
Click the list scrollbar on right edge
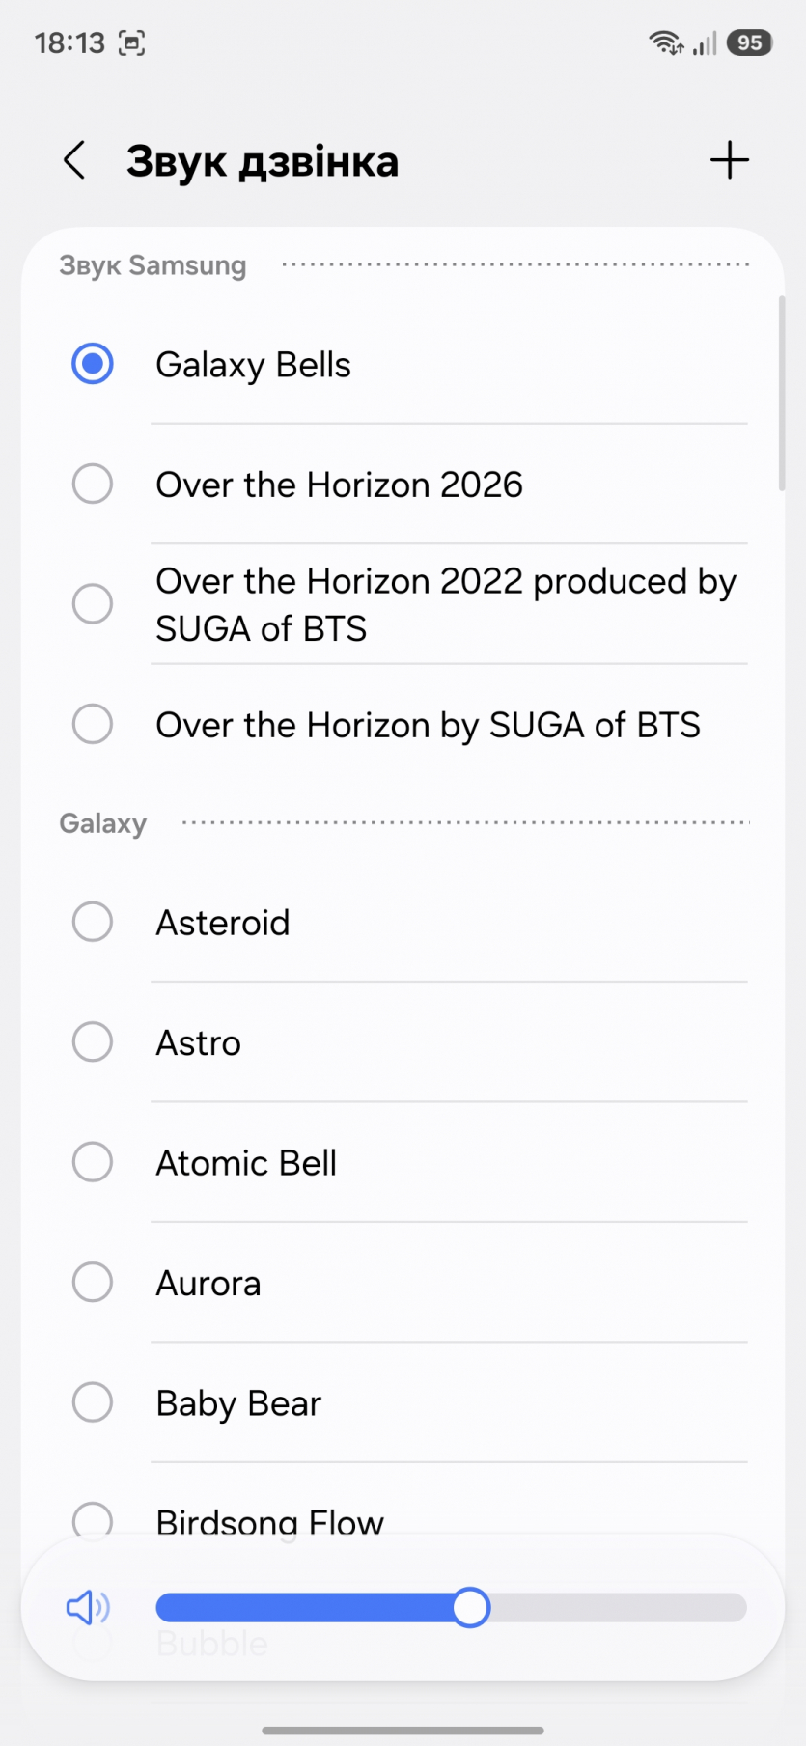click(x=781, y=394)
